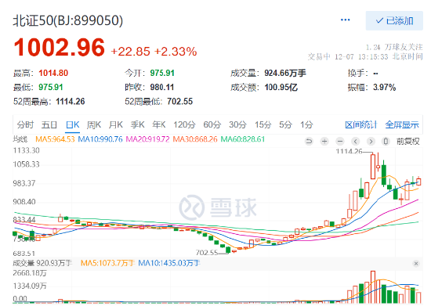Switch to the 30分 interval tab
431x306 pixels.
point(237,125)
